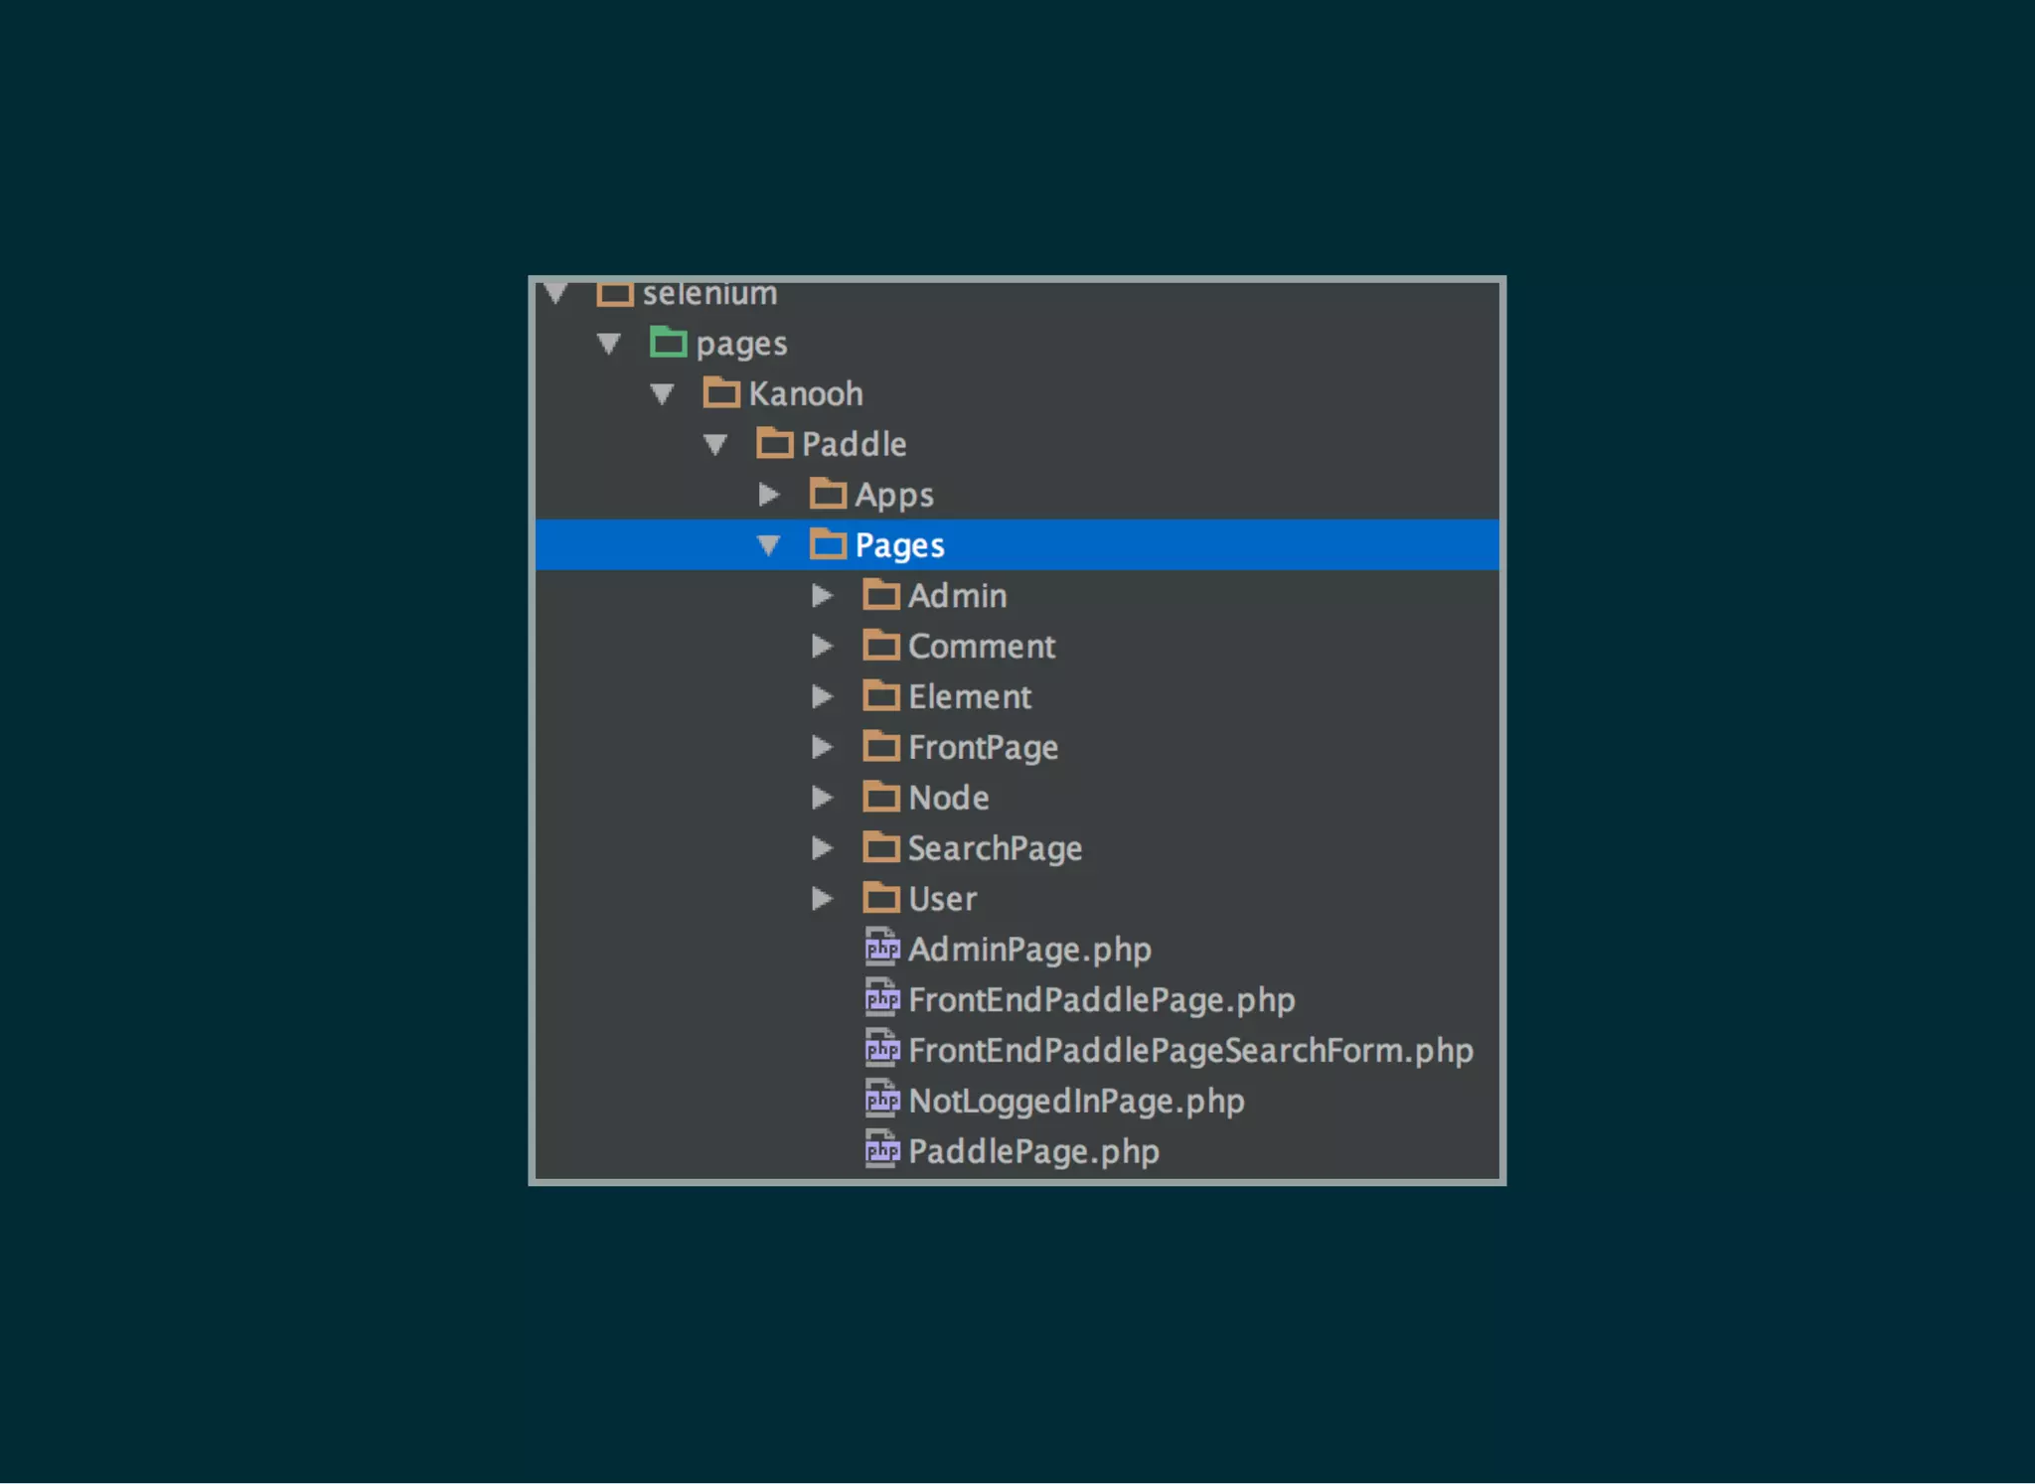Expand the Admin folder arrow
The width and height of the screenshot is (2035, 1484).
tap(822, 595)
